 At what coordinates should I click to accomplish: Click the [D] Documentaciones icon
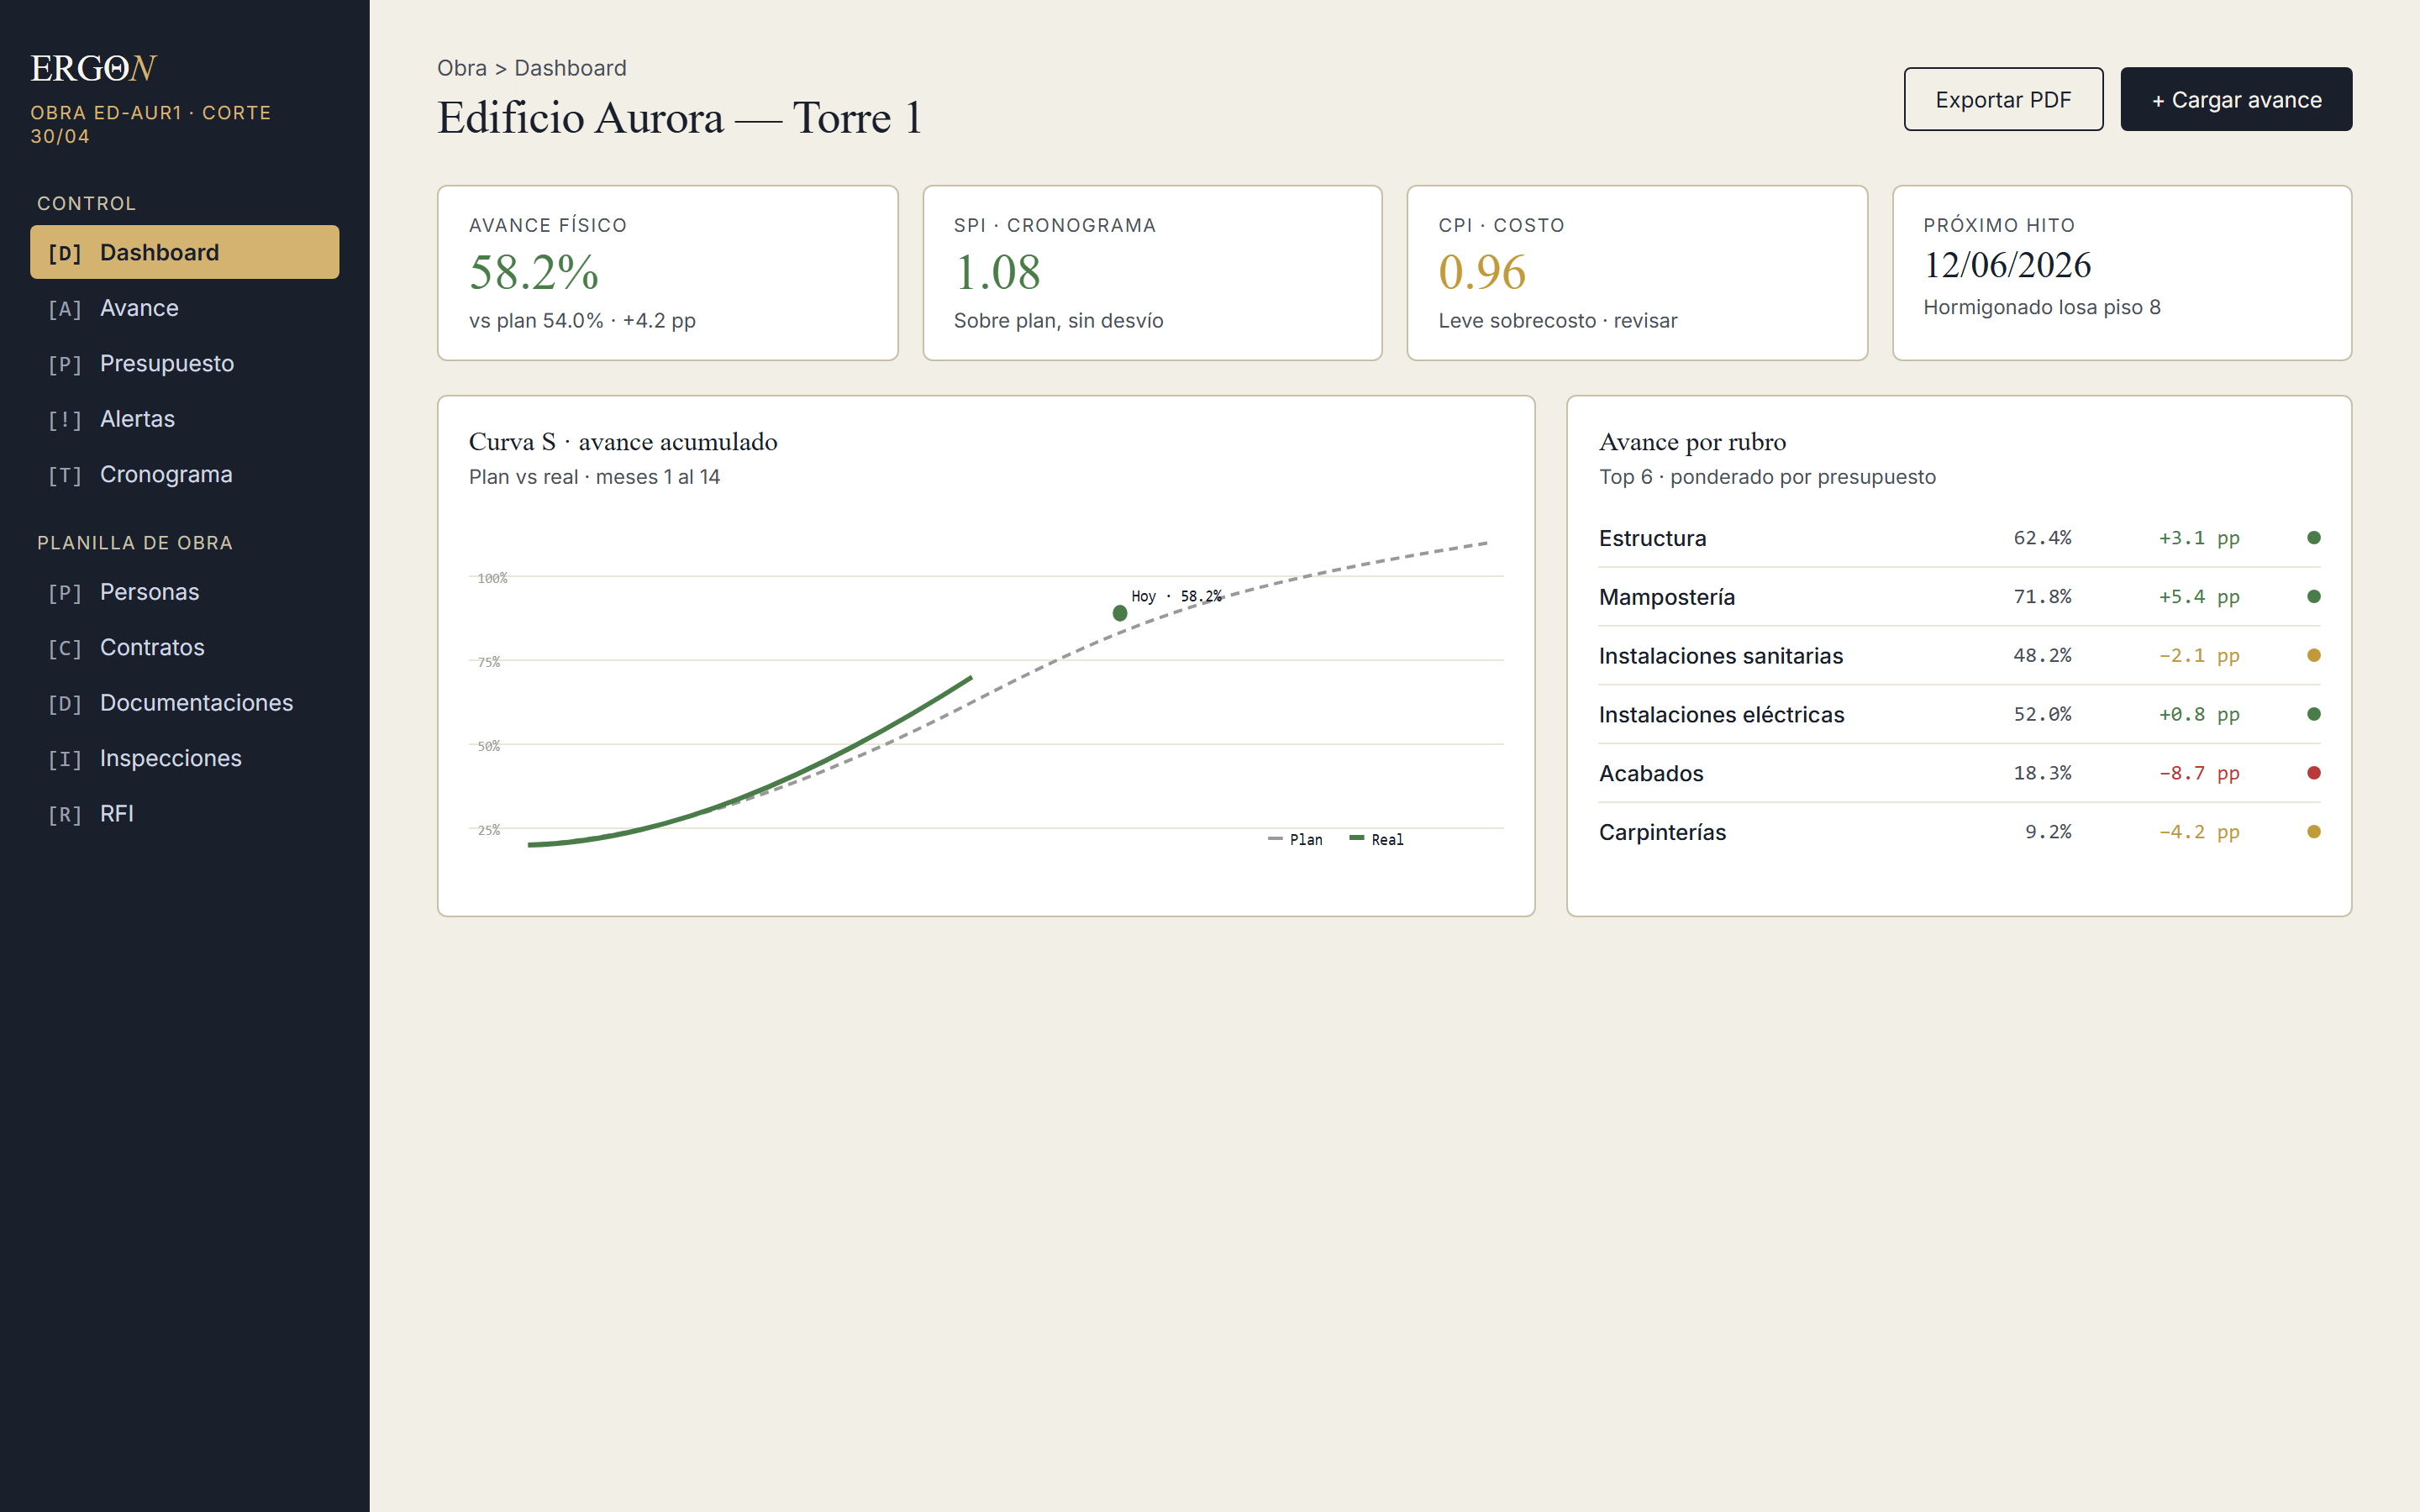tap(65, 704)
